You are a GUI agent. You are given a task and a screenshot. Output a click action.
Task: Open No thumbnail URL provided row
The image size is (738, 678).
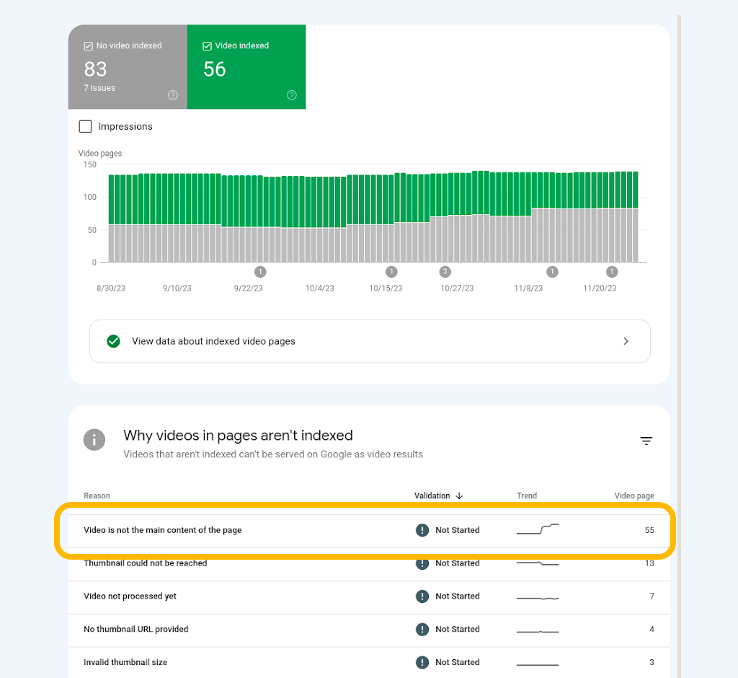369,630
